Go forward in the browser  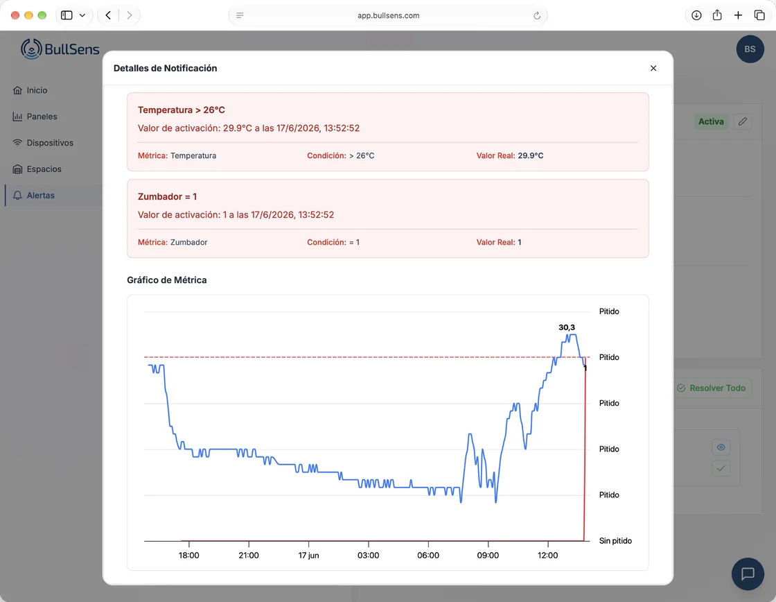click(x=129, y=15)
